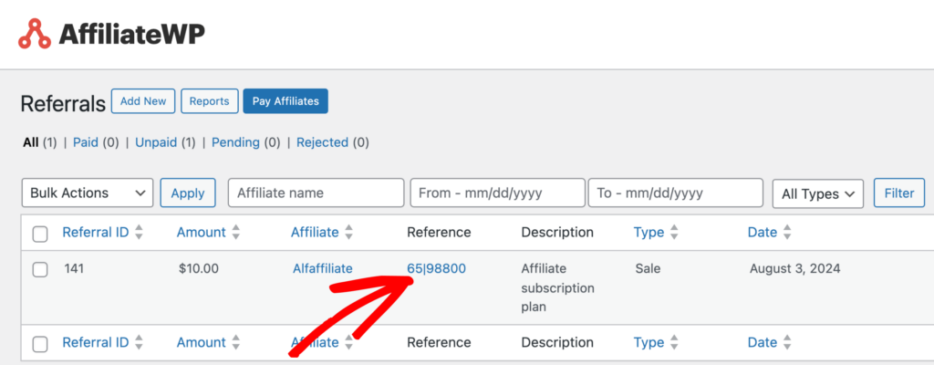Open reference link 65|98800
Image resolution: width=934 pixels, height=365 pixels.
[x=437, y=269]
